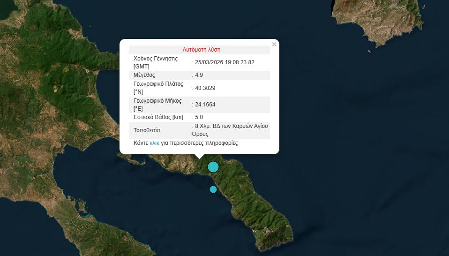Viewport: 449px width, 256px height.
Task: Click the Μέγεθος row label
Action: coord(144,75)
